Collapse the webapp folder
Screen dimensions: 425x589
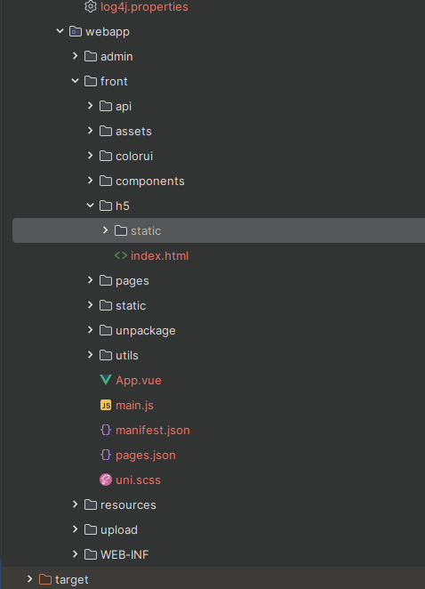pyautogui.click(x=60, y=31)
